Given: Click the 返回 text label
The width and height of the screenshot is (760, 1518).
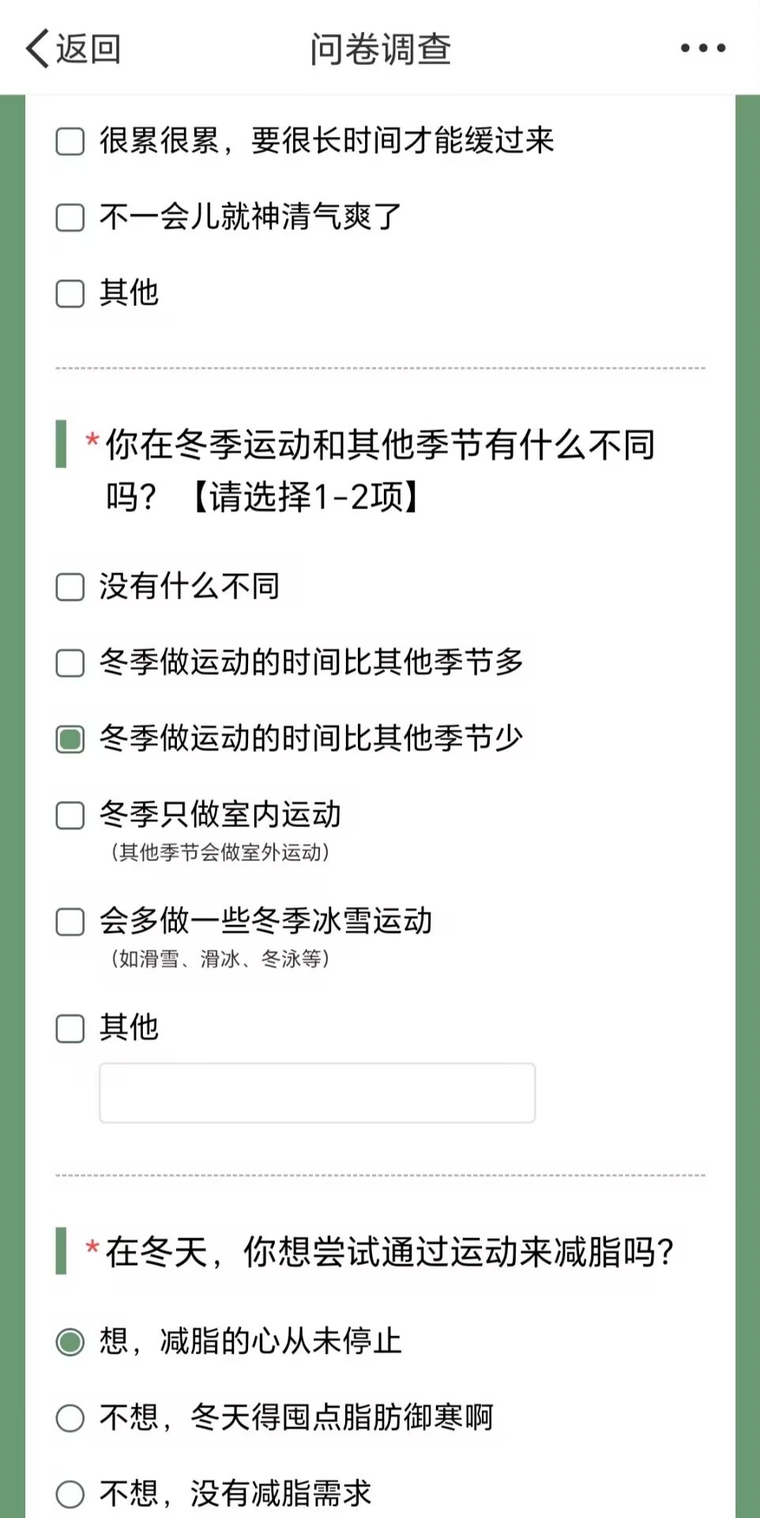Looking at the screenshot, I should tap(88, 49).
